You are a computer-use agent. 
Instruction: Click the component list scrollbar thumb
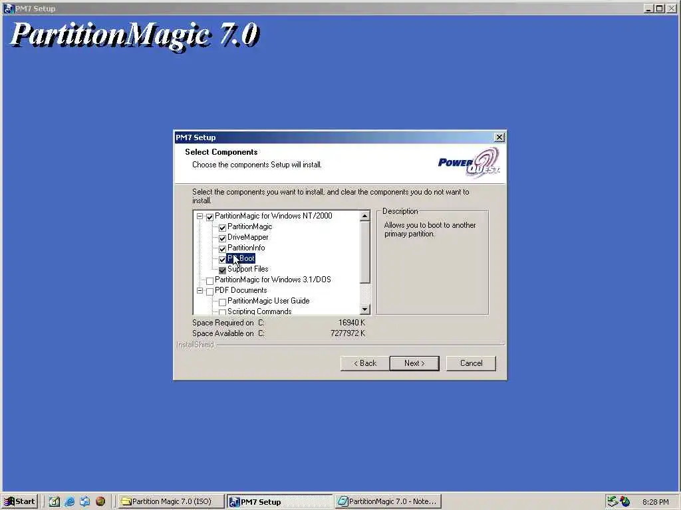(365, 252)
